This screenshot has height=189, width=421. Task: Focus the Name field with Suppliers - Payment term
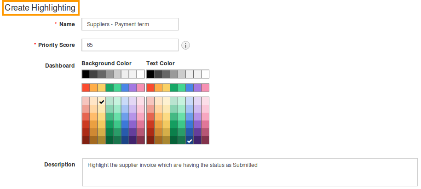[x=130, y=24]
